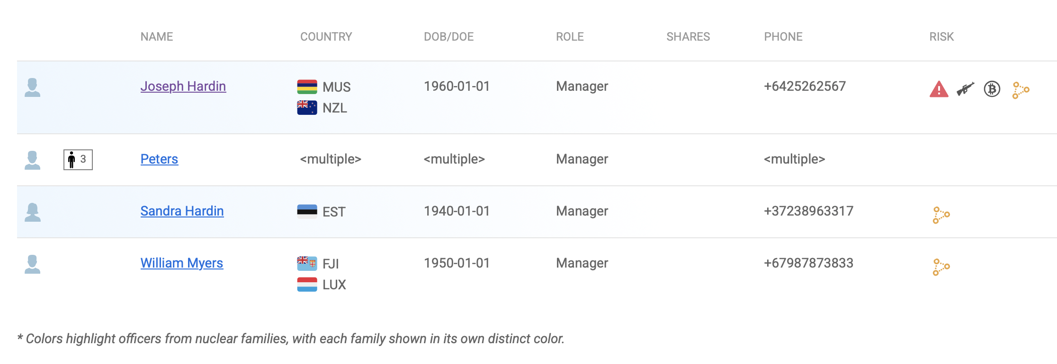Click the Manager role in William Myers' row
This screenshot has height=364, width=1057.
582,263
